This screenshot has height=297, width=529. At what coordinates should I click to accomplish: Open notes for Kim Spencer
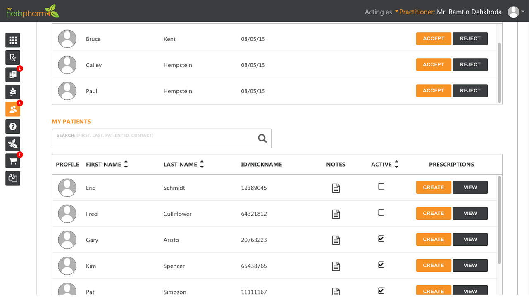pos(336,266)
